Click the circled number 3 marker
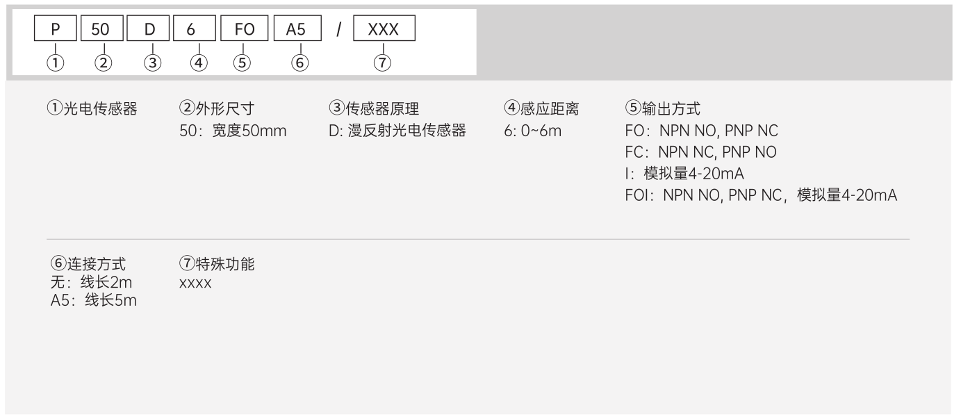The height and width of the screenshot is (419, 961). 151,63
